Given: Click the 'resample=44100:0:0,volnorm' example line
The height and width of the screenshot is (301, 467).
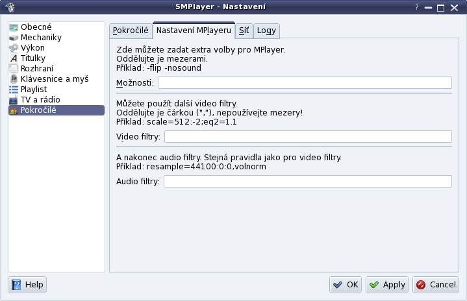Looking at the screenshot, I should [207, 167].
